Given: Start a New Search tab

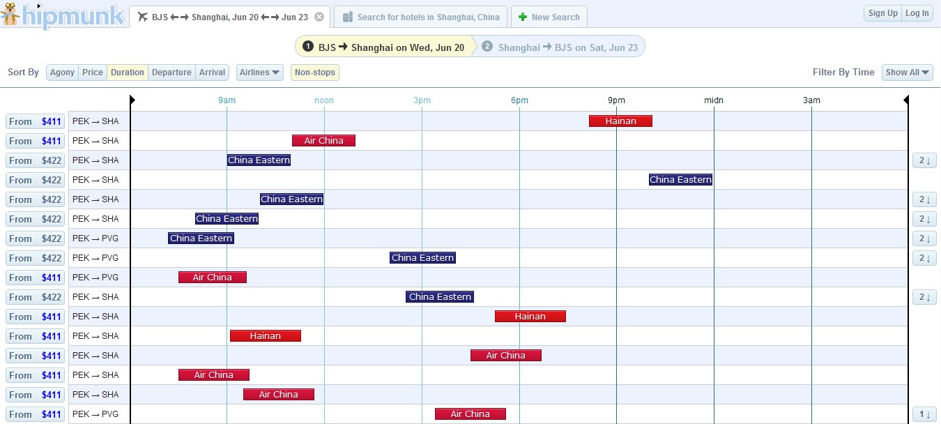Looking at the screenshot, I should (x=549, y=17).
